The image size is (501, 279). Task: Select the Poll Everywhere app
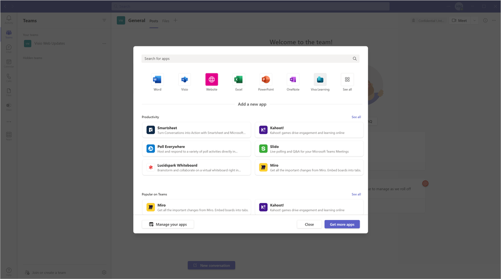tap(197, 148)
